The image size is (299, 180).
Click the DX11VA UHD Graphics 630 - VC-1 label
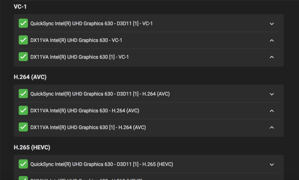pos(76,40)
